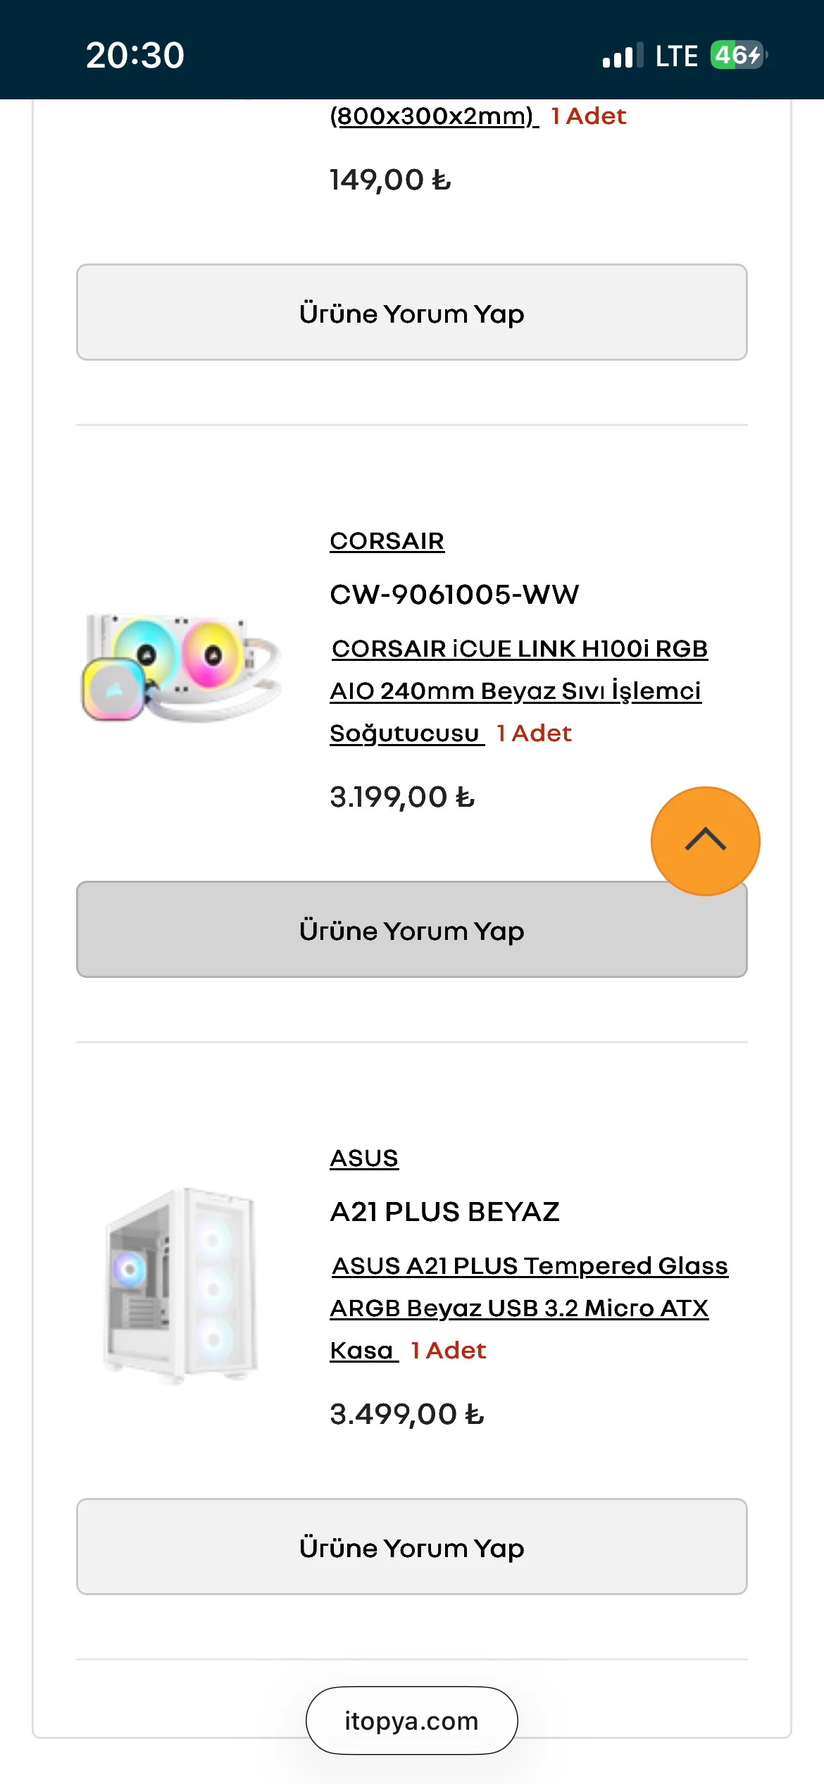This screenshot has width=824, height=1784.
Task: Tap the 20:30 clock in status bar
Action: point(135,55)
